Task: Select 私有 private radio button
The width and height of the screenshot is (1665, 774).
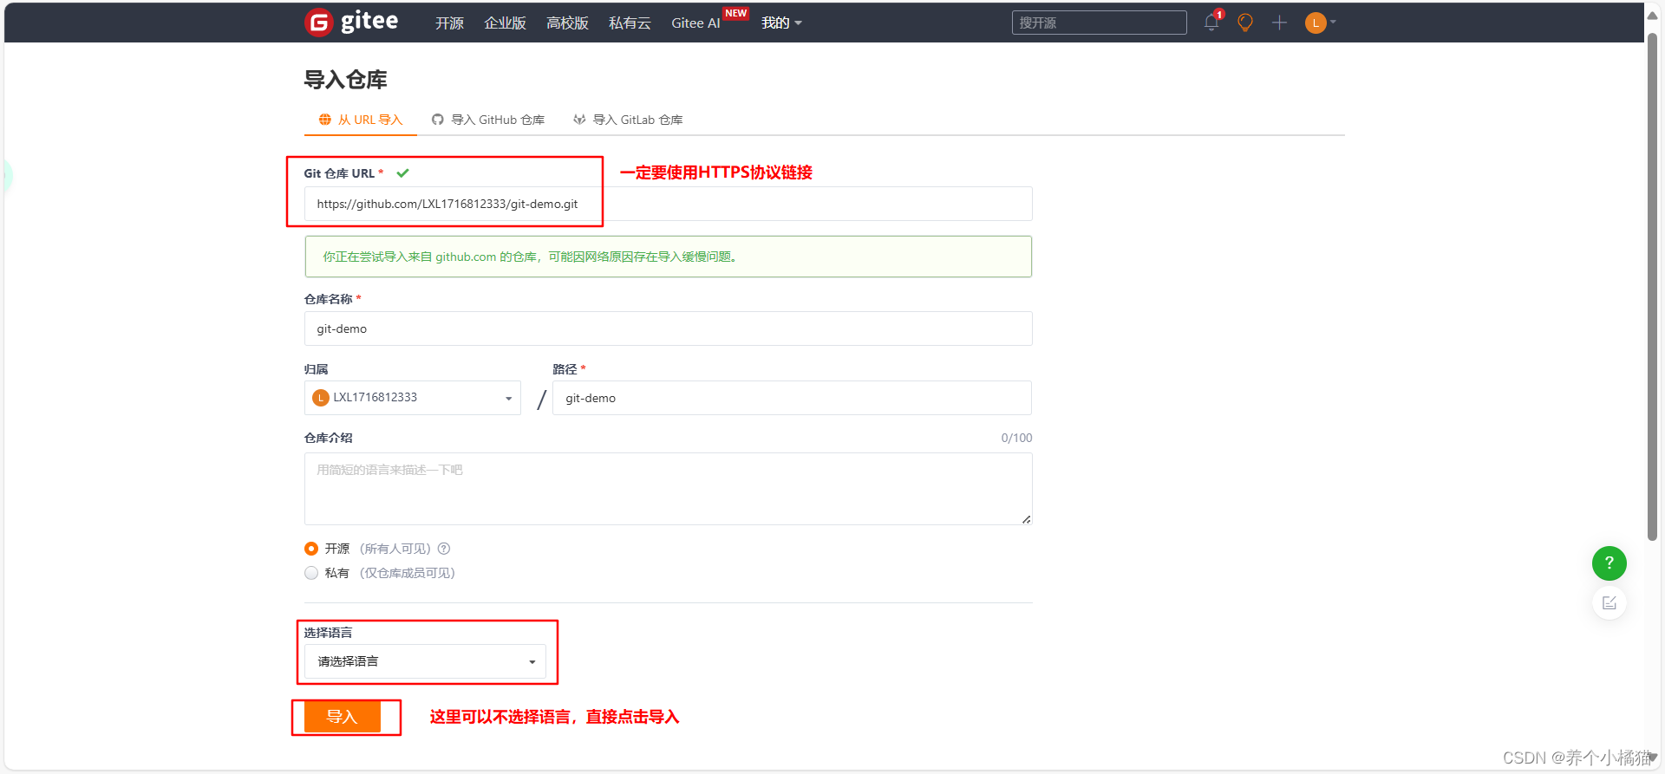Action: (x=311, y=573)
